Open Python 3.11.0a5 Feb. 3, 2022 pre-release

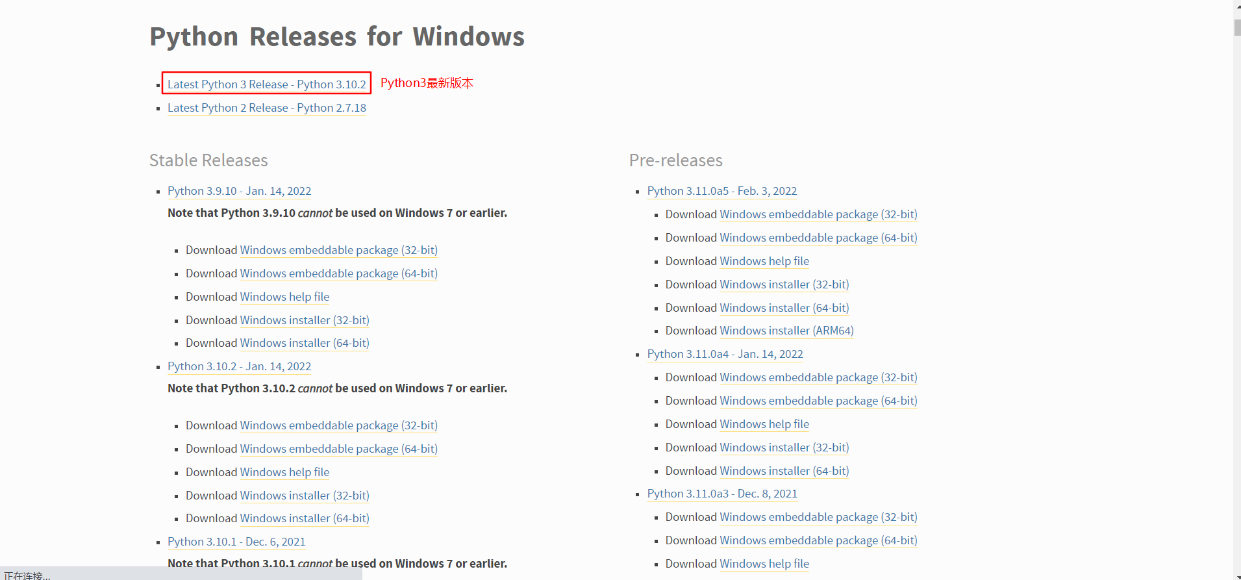coord(721,191)
